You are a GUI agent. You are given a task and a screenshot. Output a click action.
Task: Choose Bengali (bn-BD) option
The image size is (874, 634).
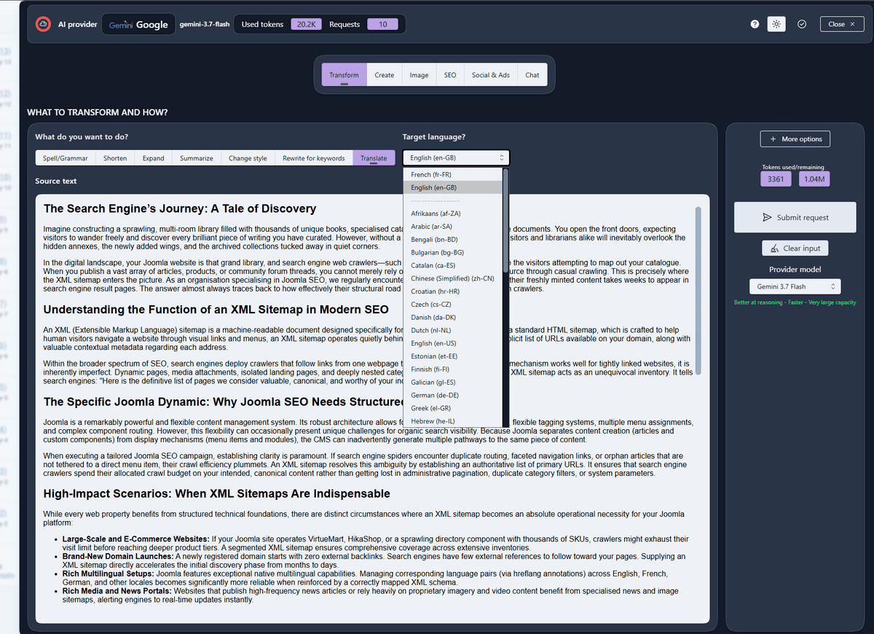(452, 240)
